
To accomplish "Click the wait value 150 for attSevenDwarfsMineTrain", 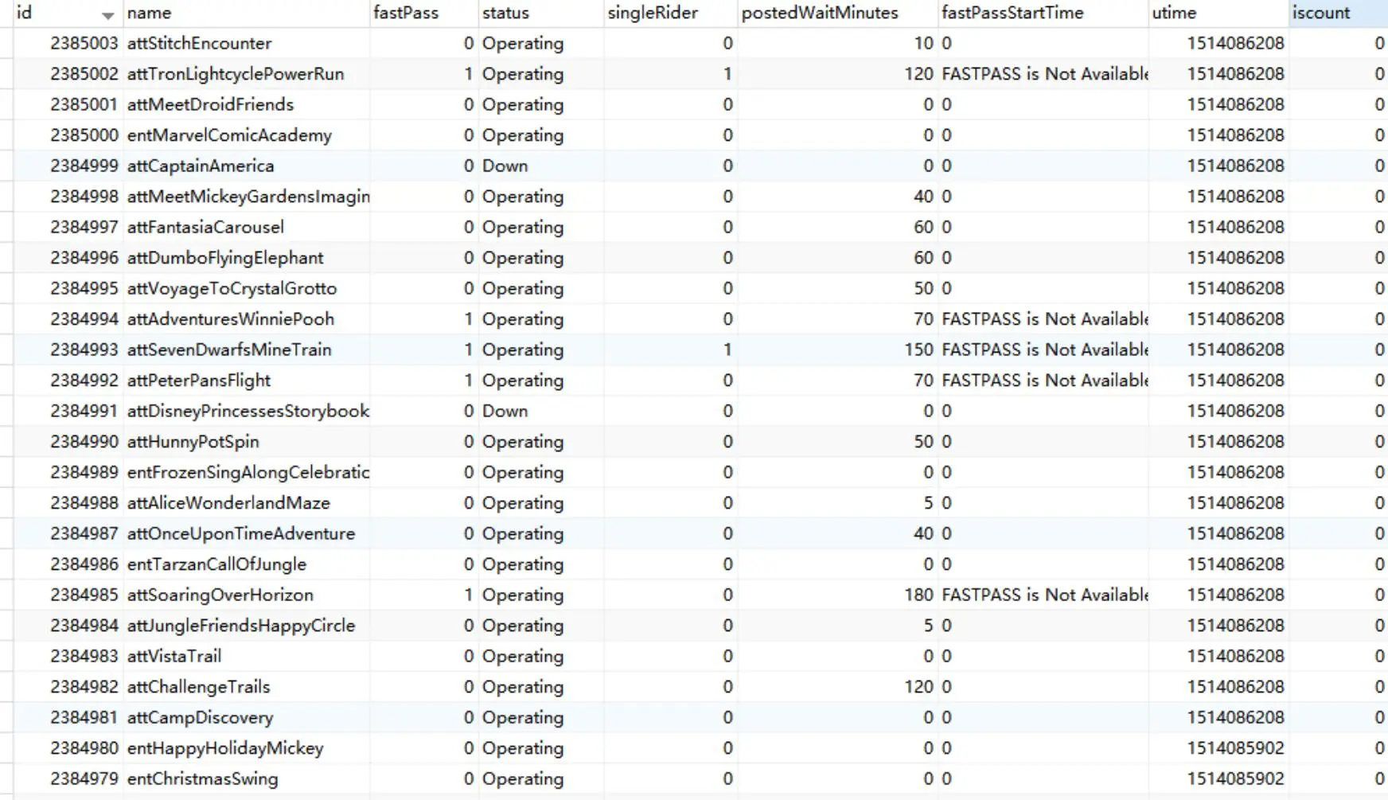I will 837,349.
